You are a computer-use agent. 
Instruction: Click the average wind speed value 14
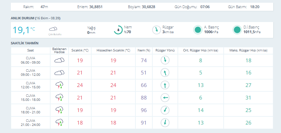point(201,110)
